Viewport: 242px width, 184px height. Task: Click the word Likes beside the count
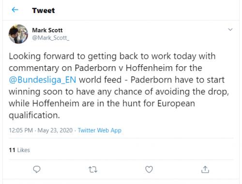coord(24,150)
